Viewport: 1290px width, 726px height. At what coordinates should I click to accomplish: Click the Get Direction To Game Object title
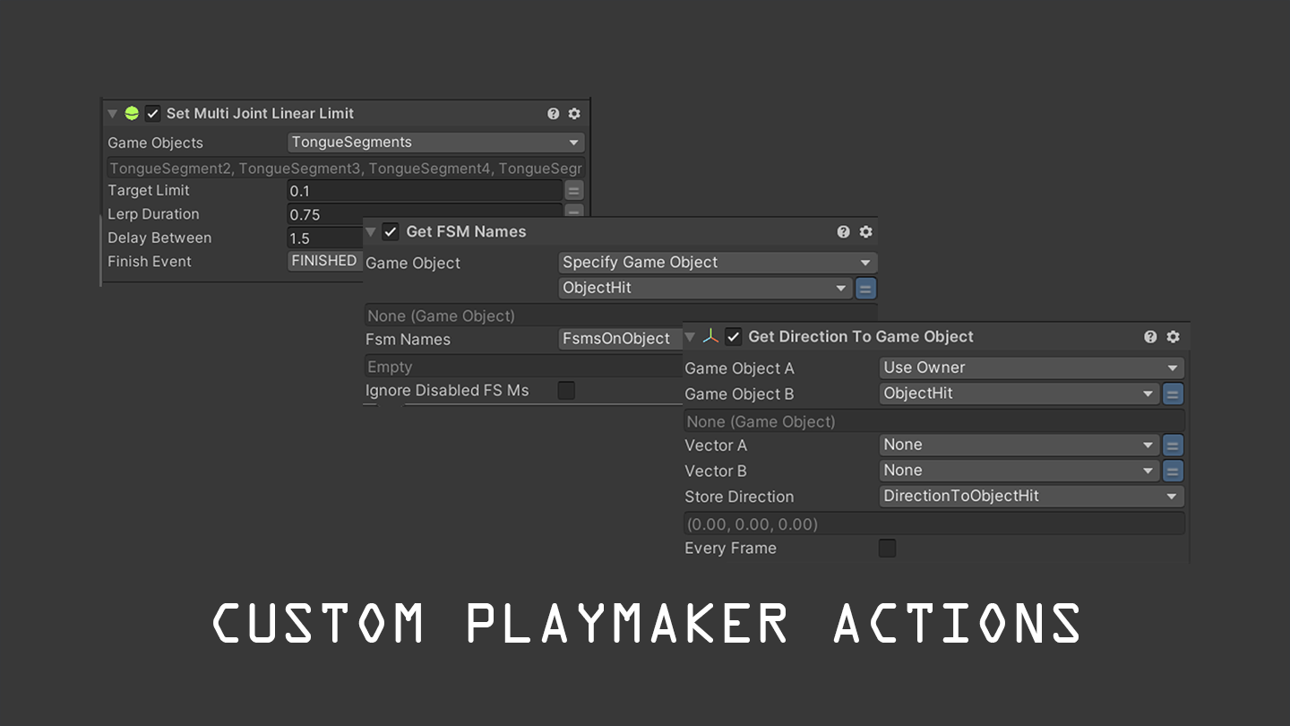(x=861, y=337)
